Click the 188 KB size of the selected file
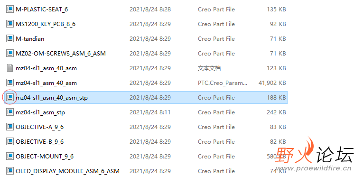363x176 pixels. coord(276,98)
